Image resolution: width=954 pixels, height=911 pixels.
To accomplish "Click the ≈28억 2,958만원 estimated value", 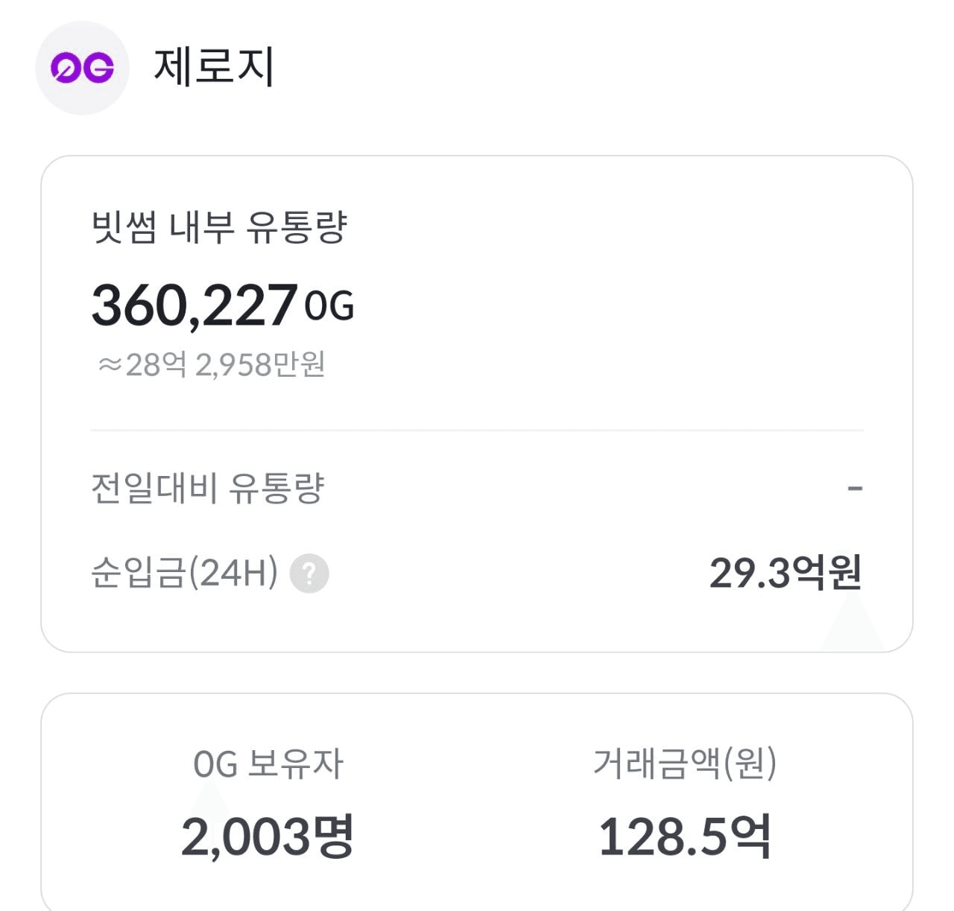I will click(211, 365).
